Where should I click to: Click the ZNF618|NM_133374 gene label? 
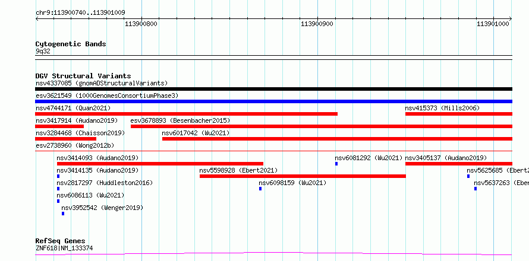64,249
